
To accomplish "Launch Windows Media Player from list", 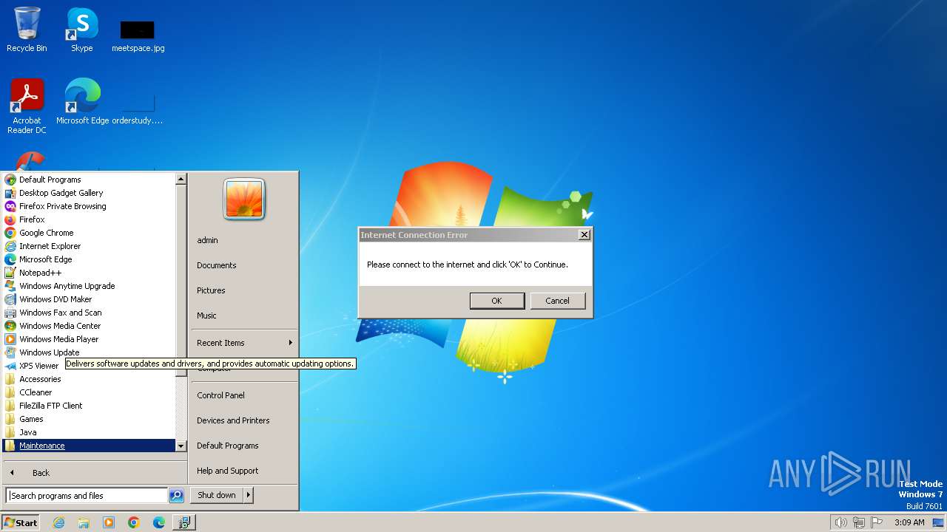I will (89, 339).
